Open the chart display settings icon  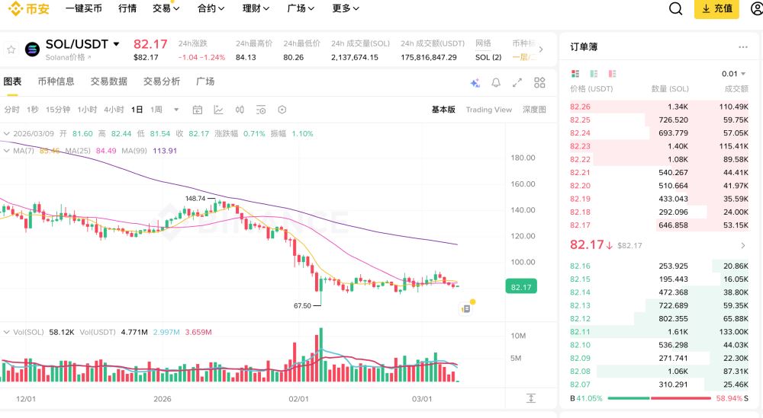(261, 110)
